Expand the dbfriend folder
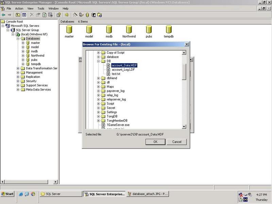The width and height of the screenshot is (272, 204). (98, 78)
